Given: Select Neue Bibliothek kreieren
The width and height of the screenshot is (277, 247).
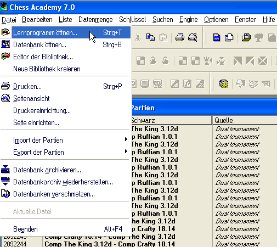Looking at the screenshot, I should (x=65, y=69).
